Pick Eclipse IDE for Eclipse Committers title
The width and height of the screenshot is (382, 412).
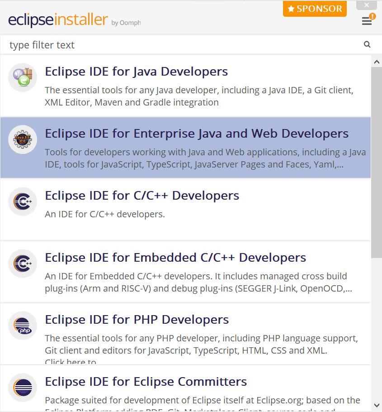[146, 382]
